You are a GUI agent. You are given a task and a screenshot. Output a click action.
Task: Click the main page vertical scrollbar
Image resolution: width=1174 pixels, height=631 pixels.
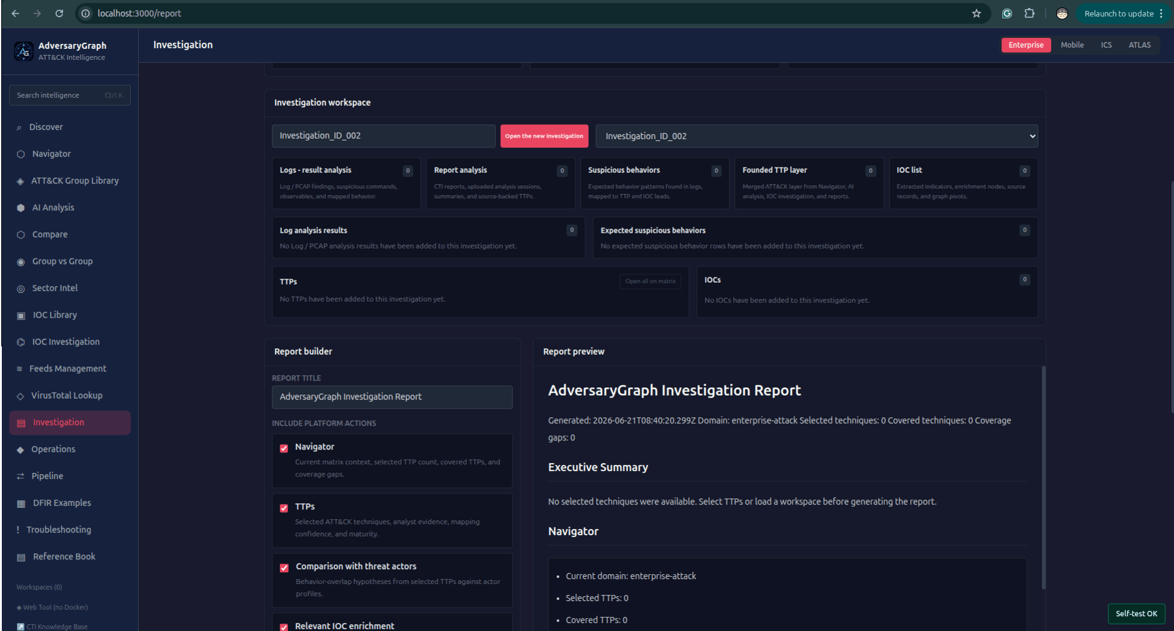(1171, 298)
